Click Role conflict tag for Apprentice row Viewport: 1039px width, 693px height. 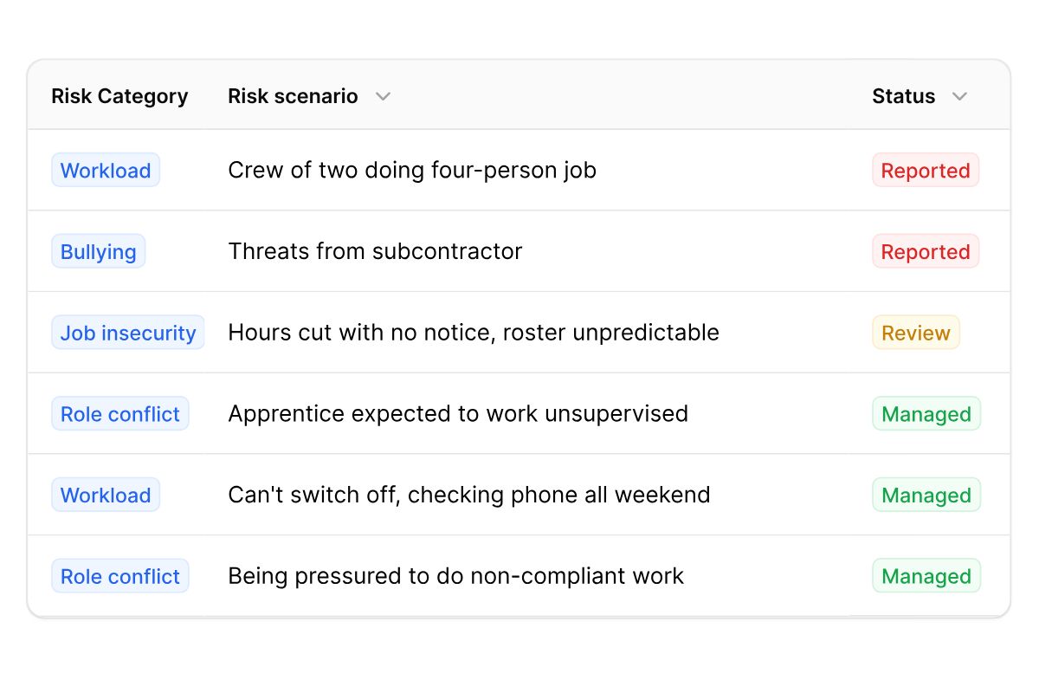point(120,414)
